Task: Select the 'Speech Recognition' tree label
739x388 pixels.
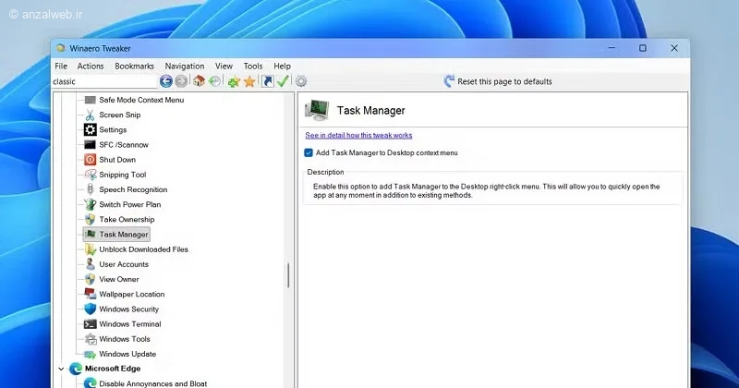Action: click(x=133, y=189)
